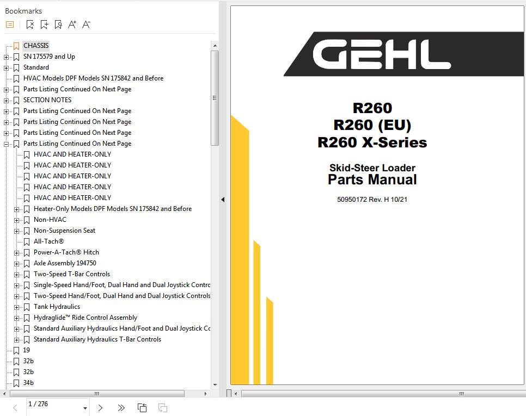This screenshot has height=416, width=526.
Task: Click the find bookmark icon
Action: pyautogui.click(x=58, y=24)
